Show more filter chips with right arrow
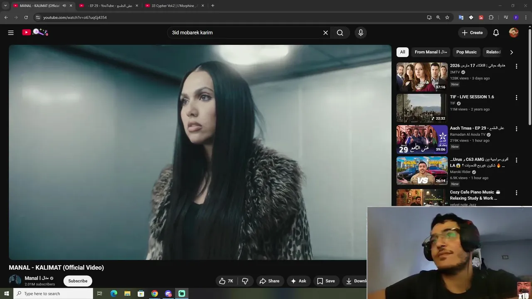Screen dimensions: 532x299 [511, 52]
